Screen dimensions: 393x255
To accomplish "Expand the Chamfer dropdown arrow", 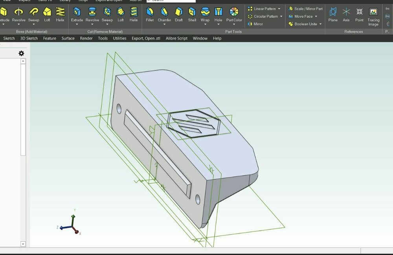I will (x=164, y=24).
